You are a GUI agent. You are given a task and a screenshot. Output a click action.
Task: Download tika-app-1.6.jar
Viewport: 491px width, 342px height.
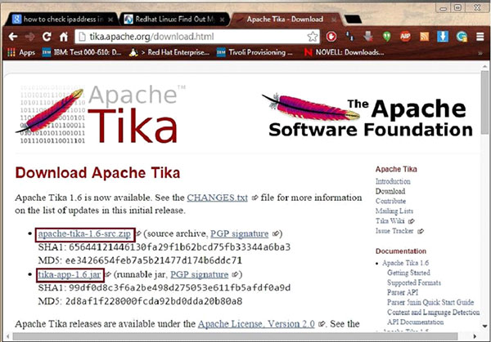72,274
